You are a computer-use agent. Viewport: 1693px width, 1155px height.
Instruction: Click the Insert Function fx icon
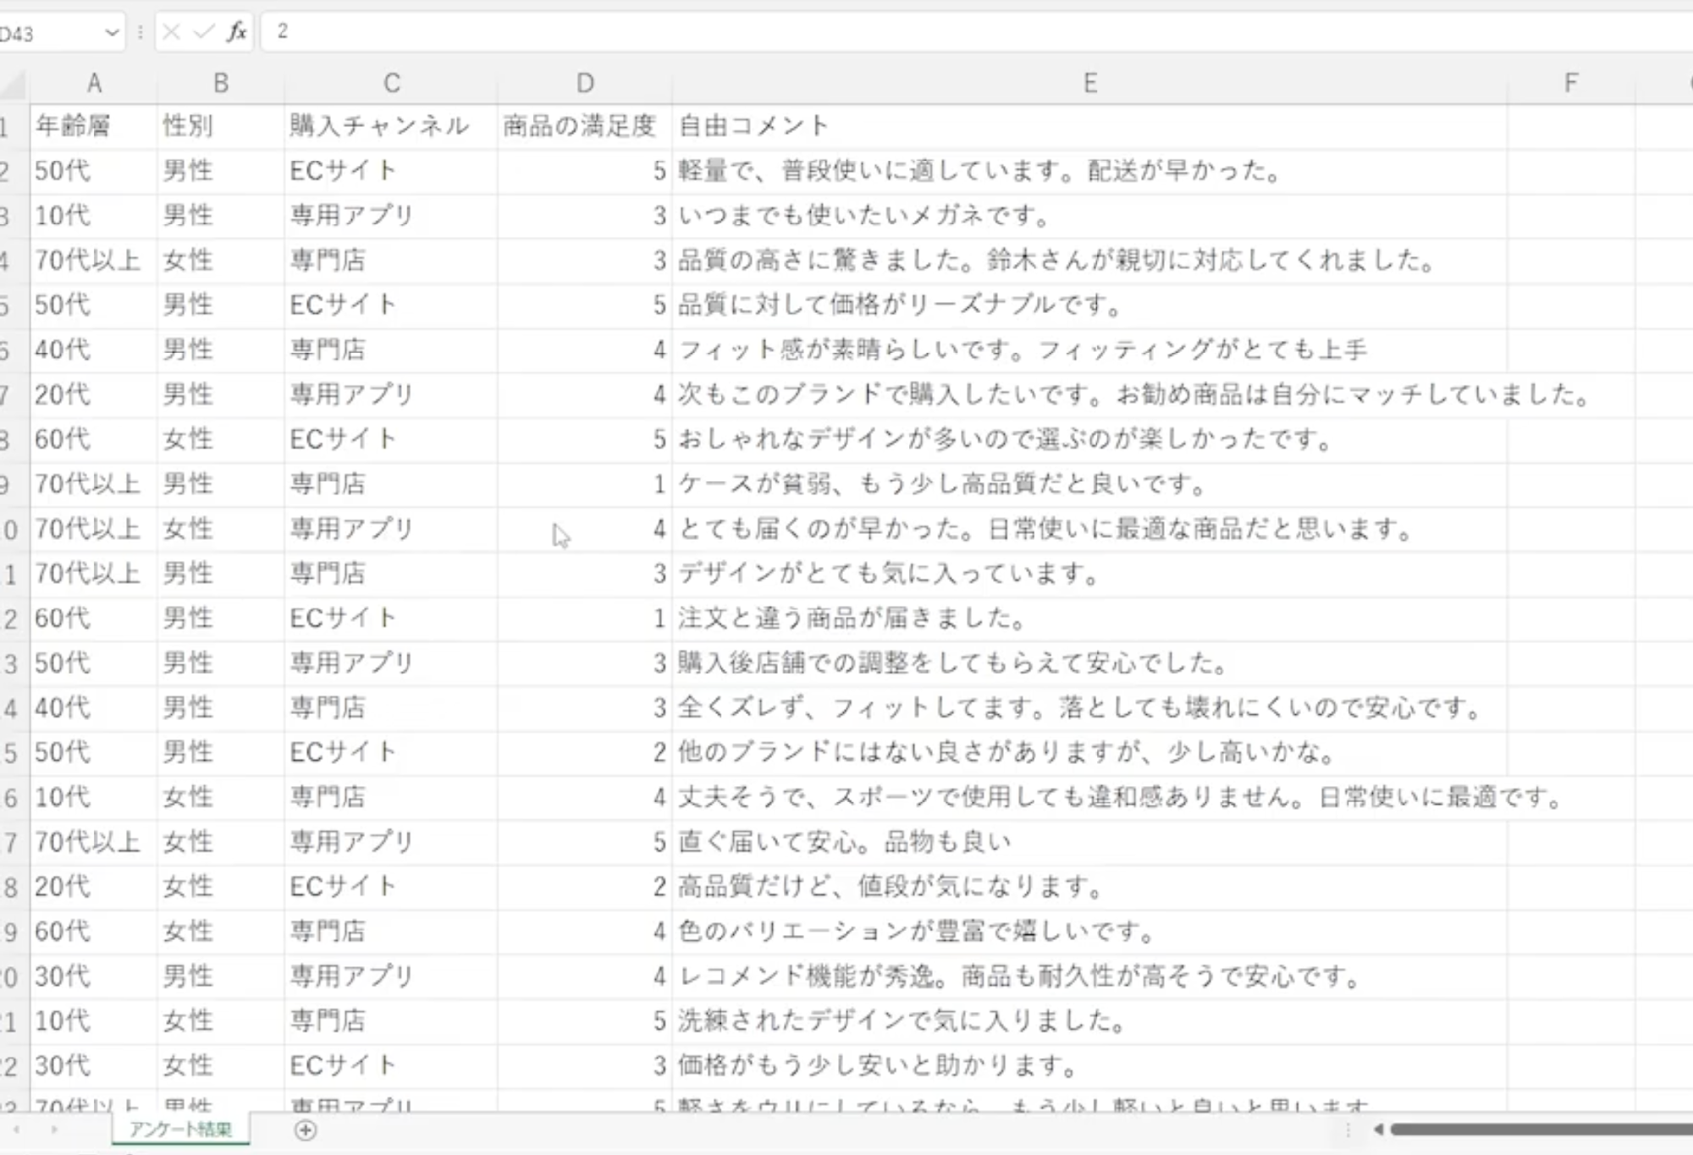coord(236,32)
